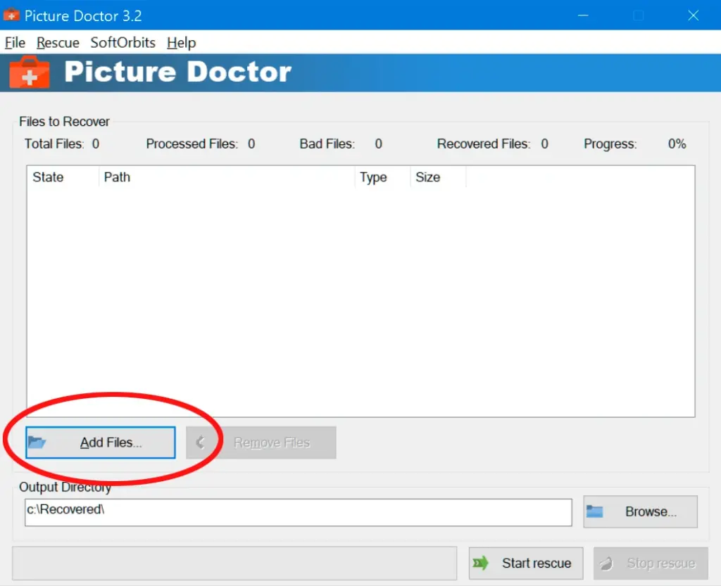Viewport: 721px width, 586px height.
Task: Click the folder icon on Add Files
Action: pos(37,442)
